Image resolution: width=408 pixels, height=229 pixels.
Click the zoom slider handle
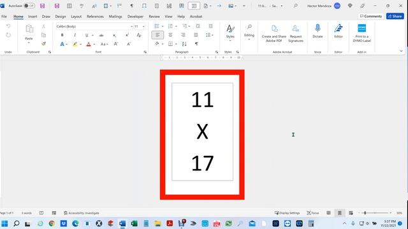tap(365, 213)
